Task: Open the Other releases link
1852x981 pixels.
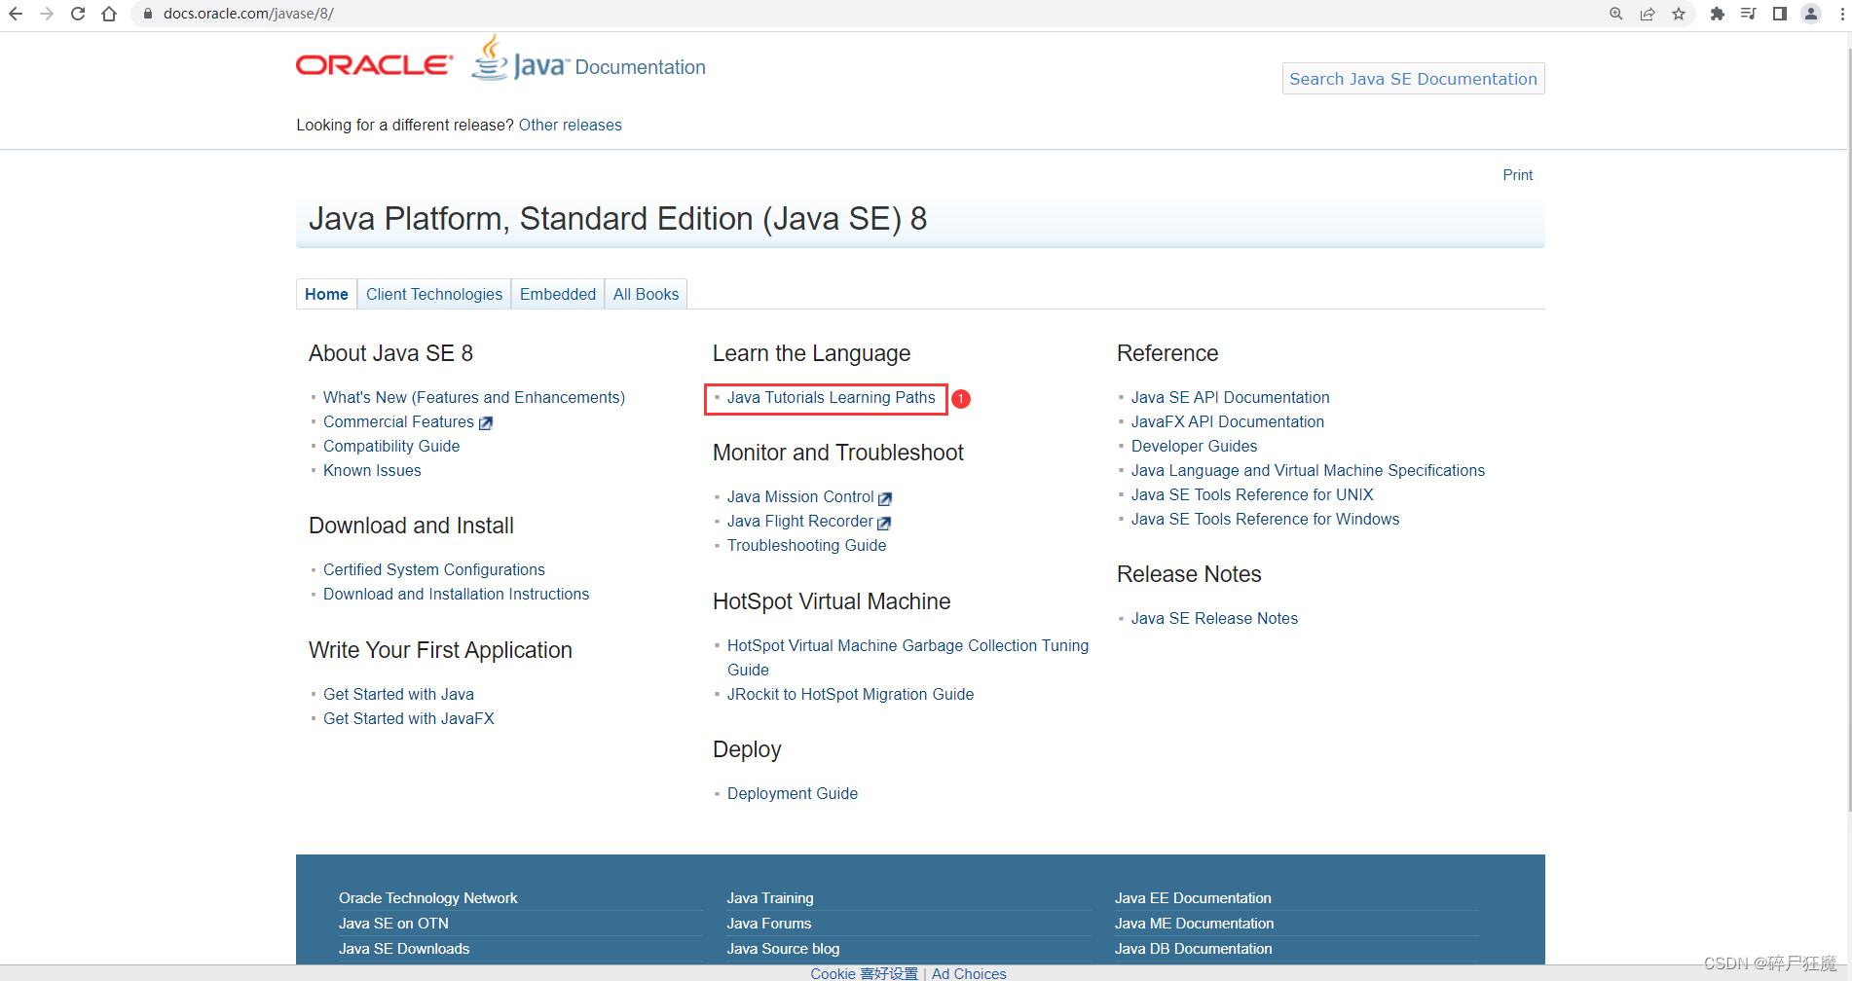Action: tap(571, 125)
